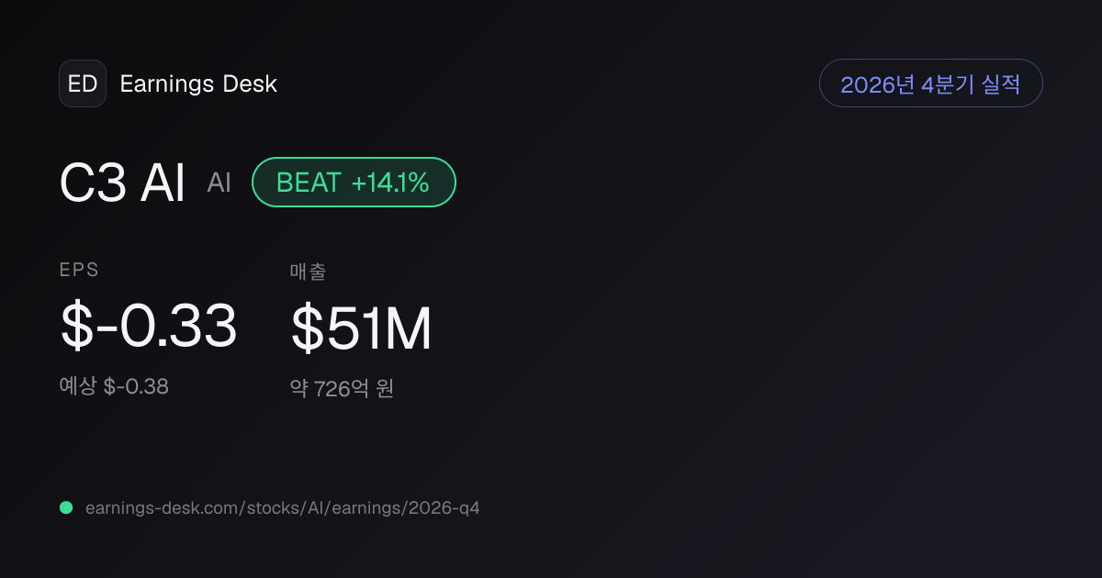
Task: Click the green status dot beside the URL
Action: (x=66, y=507)
